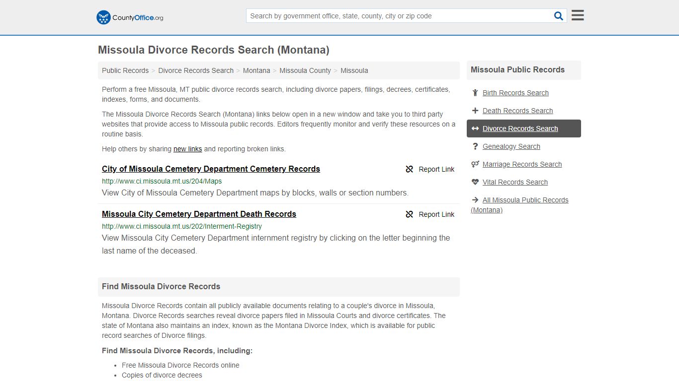The width and height of the screenshot is (679, 381).
Task: Report link for Death Records entry
Action: [x=436, y=214]
